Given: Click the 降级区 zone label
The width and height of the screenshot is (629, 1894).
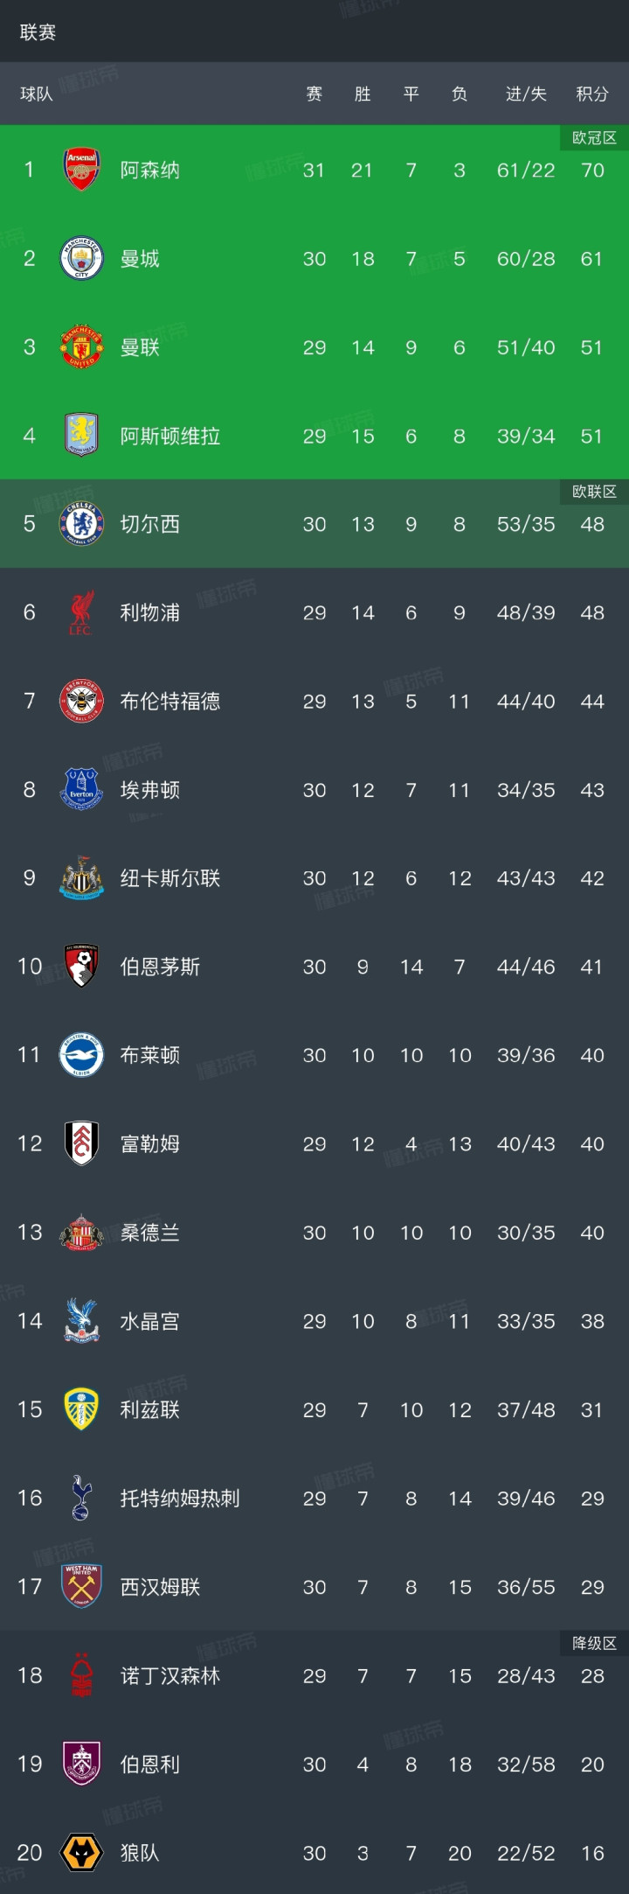Looking at the screenshot, I should [594, 1643].
